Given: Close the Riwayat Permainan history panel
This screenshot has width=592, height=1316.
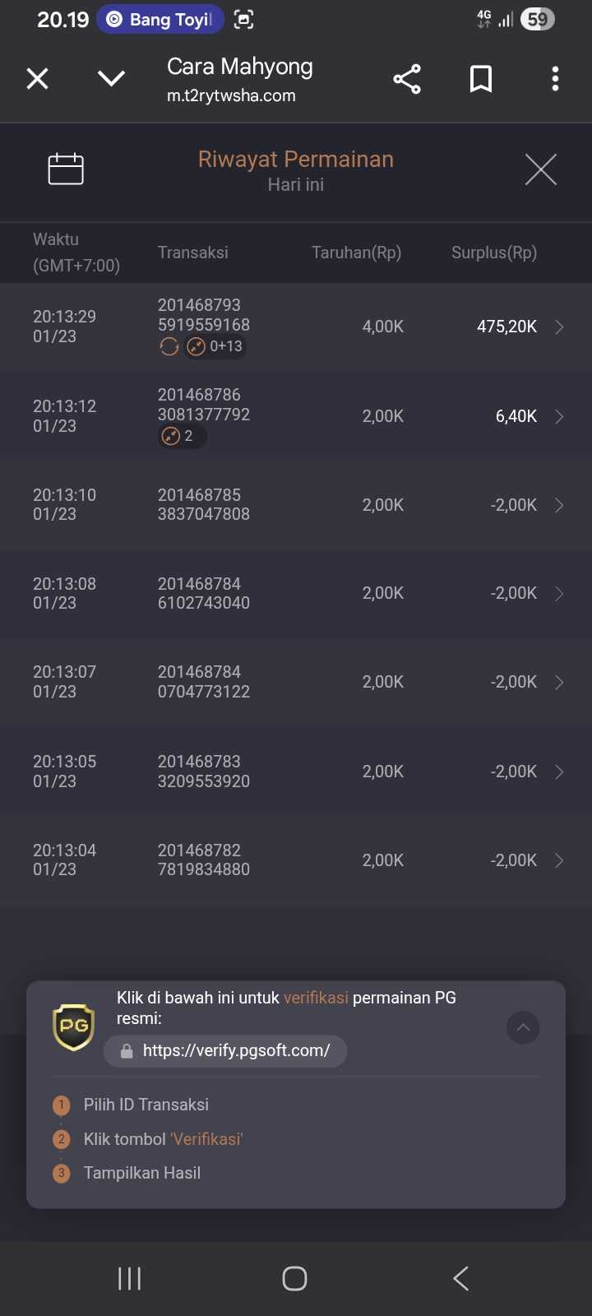Looking at the screenshot, I should 541,169.
